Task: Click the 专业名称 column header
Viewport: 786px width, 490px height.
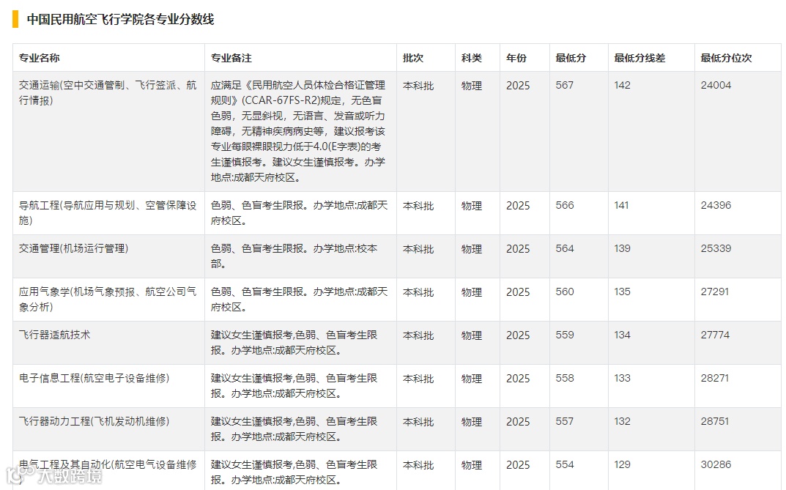Action: tap(39, 58)
